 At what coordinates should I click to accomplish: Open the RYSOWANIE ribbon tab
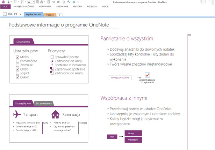click(x=62, y=7)
